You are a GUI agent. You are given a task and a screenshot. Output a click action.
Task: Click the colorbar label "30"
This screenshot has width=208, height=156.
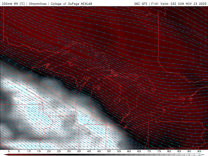pyautogui.click(x=69, y=151)
